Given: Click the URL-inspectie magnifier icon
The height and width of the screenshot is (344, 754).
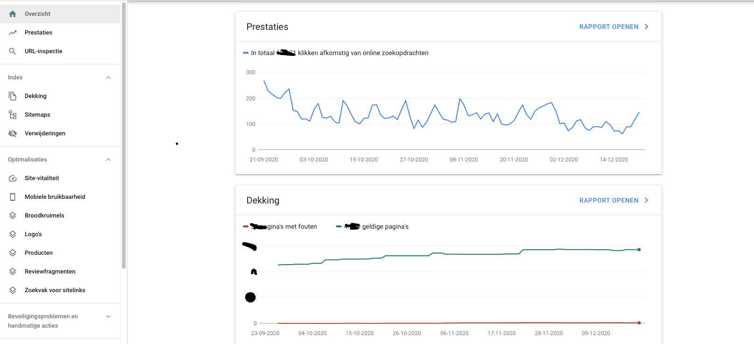Looking at the screenshot, I should (13, 51).
